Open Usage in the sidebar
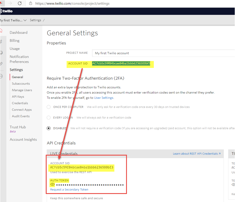The image size is (235, 202). click(x=15, y=49)
